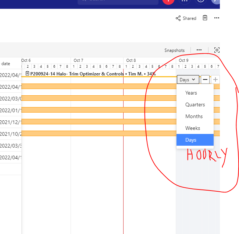The image size is (239, 234).
Task: Open Gantt toolbar three-dot options menu
Action: click(199, 50)
